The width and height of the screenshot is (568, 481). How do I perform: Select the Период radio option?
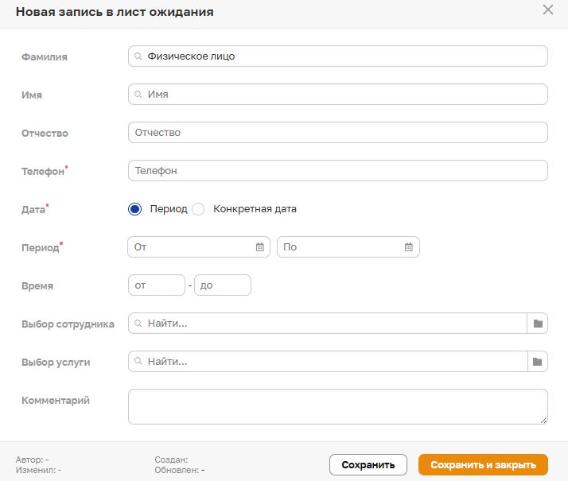134,209
